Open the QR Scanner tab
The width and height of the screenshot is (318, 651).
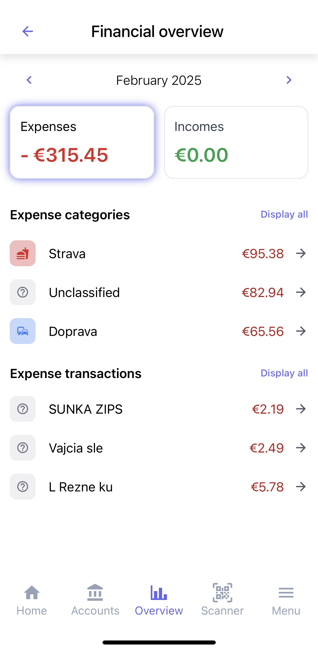pyautogui.click(x=223, y=599)
